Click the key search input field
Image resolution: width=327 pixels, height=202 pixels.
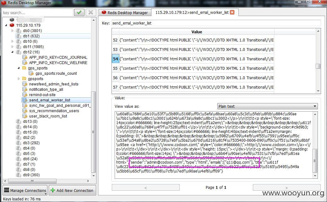pyautogui.click(x=38, y=13)
